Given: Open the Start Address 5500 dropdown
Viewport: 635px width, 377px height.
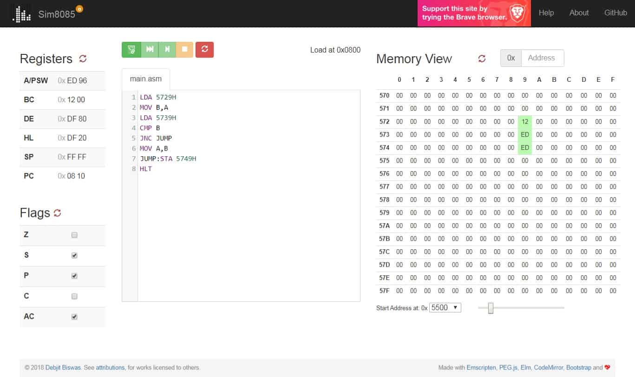Looking at the screenshot, I should 445,308.
